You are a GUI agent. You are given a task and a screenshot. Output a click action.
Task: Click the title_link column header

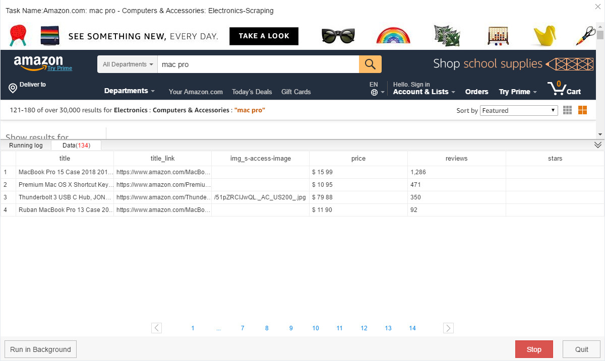tap(162, 158)
